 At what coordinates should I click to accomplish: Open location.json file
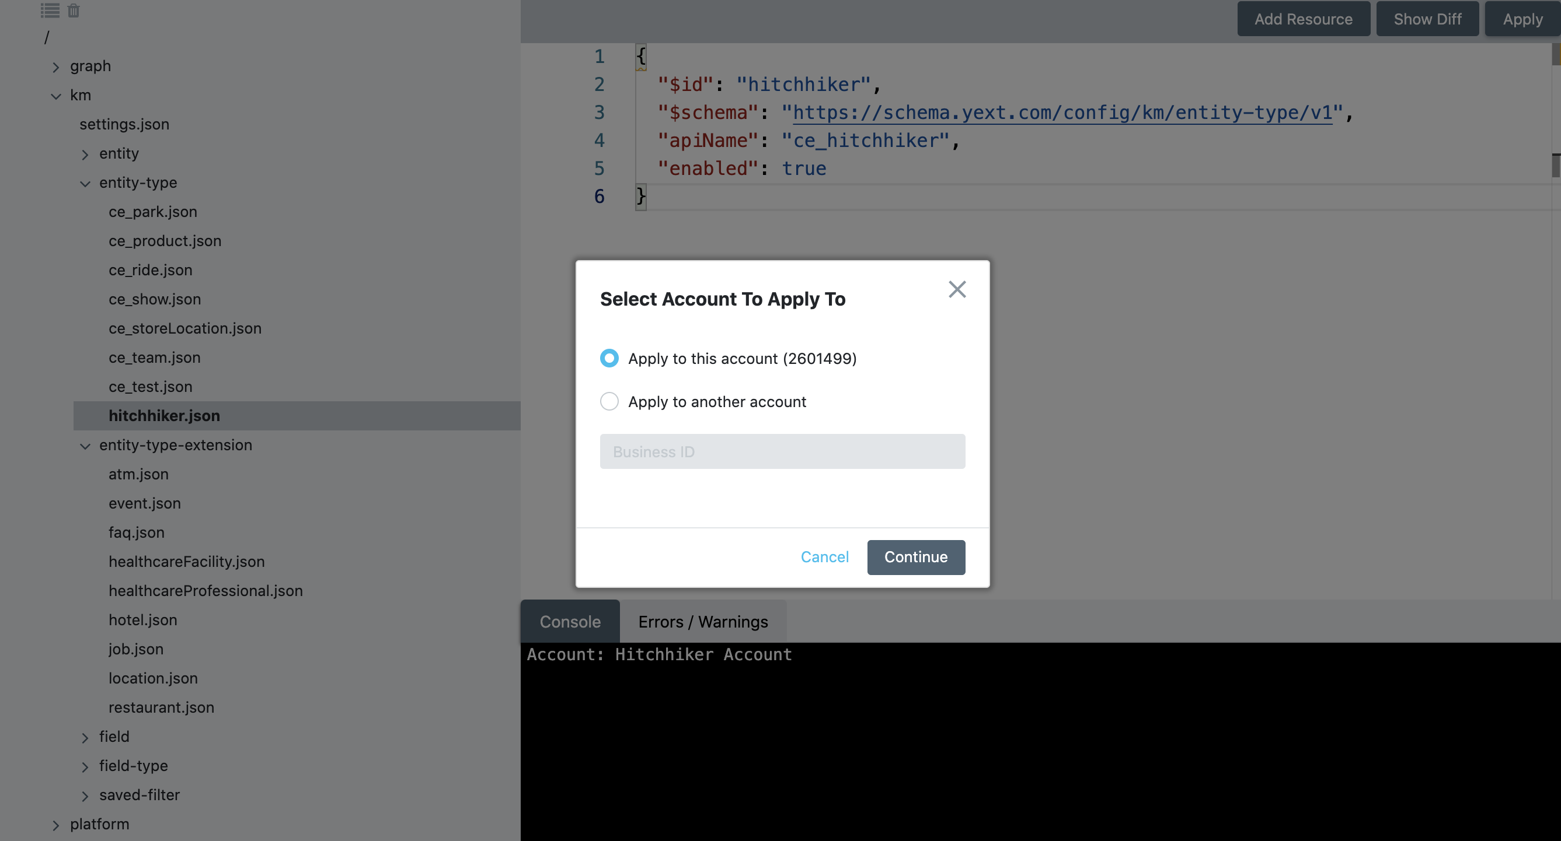(153, 678)
